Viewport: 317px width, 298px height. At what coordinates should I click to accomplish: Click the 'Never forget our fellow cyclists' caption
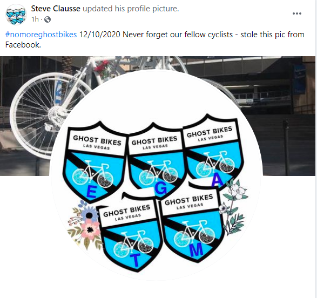pyautogui.click(x=178, y=35)
